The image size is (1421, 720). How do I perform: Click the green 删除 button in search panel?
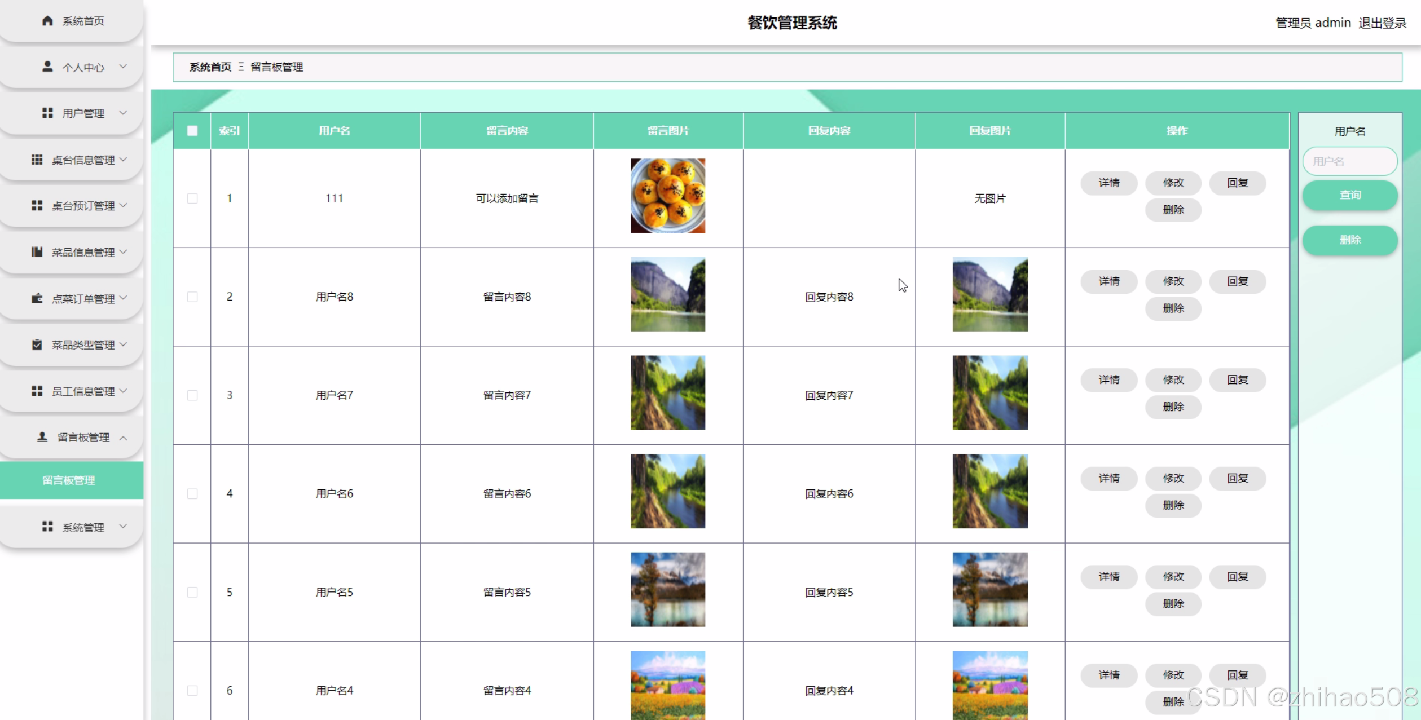(x=1350, y=240)
